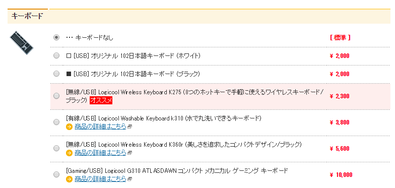Choose Logicool Washable Keyboard k310 radio button
This screenshot has width=395, height=188.
pyautogui.click(x=56, y=122)
